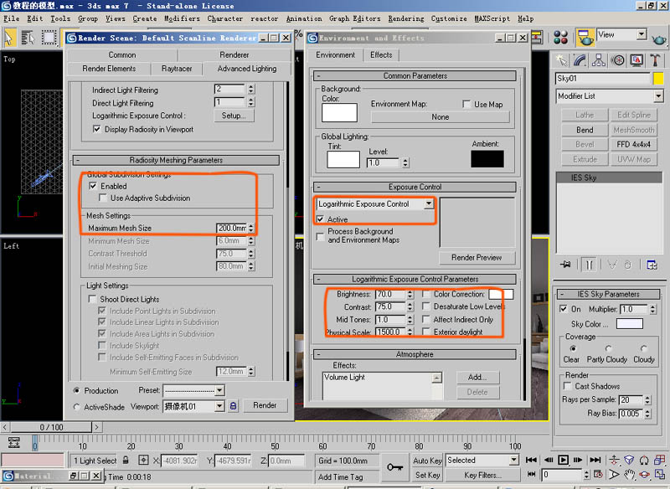Image resolution: width=670 pixels, height=489 pixels.
Task: Check the Exterior daylight checkbox
Action: click(425, 332)
